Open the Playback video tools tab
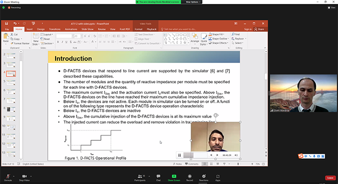 point(152,29)
